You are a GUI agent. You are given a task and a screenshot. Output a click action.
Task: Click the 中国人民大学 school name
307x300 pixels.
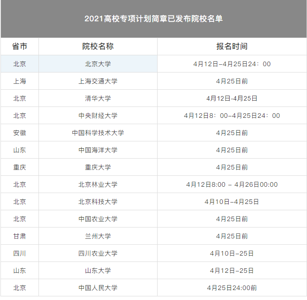[98, 288]
